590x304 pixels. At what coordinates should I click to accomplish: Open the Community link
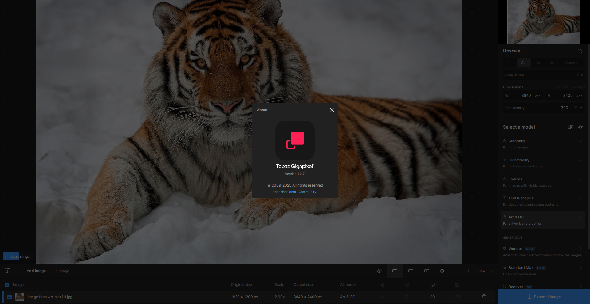pos(307,192)
